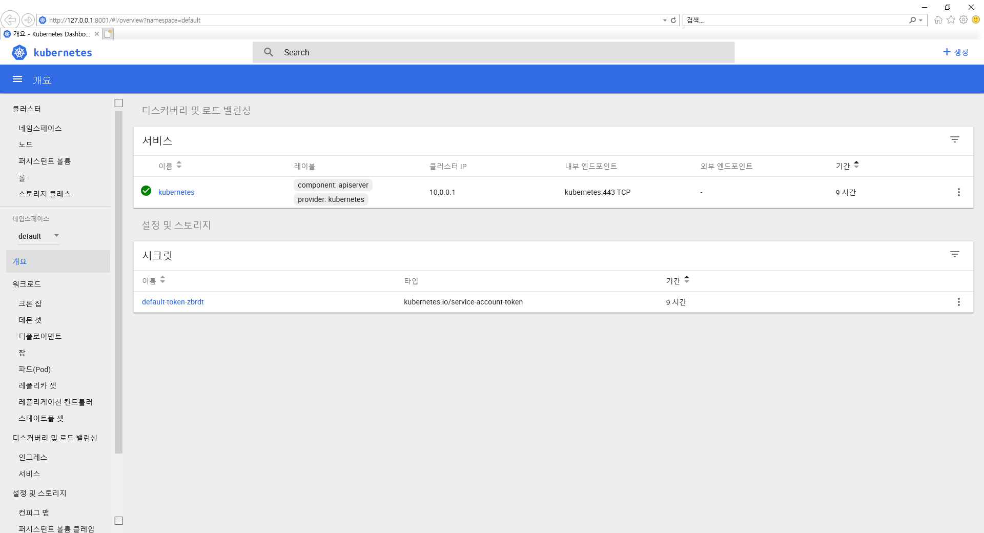984x533 pixels.
Task: Open actions menu for default-token-zbrdt row
Action: coord(959,302)
